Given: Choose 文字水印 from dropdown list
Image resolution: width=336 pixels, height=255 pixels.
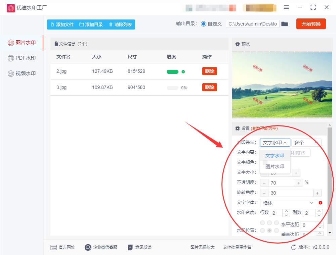Looking at the screenshot, I should 275,156.
